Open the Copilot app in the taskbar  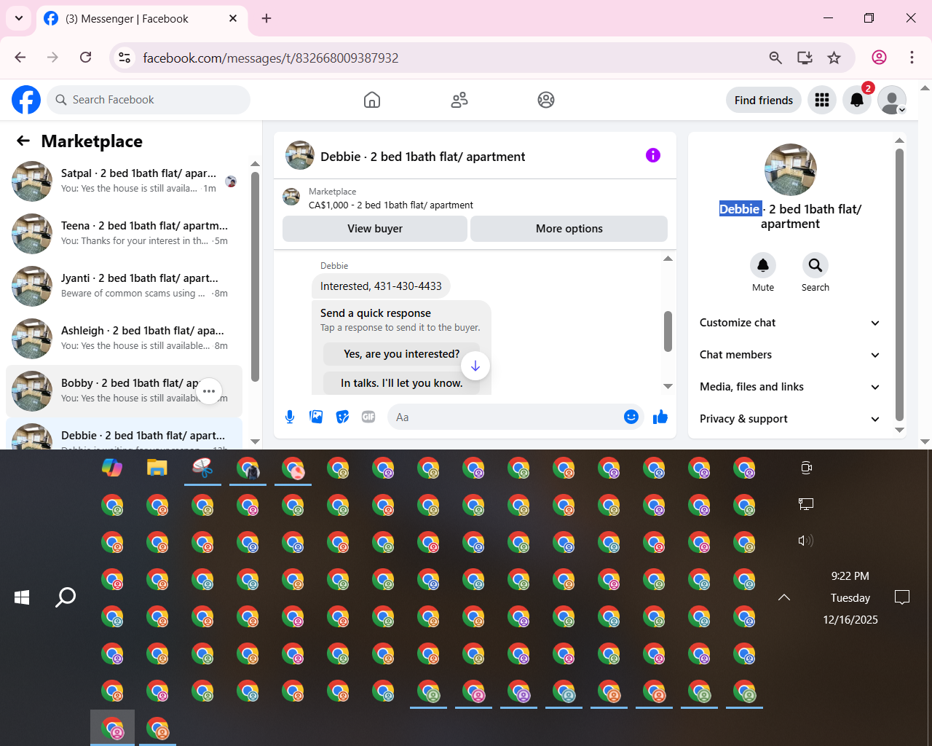coord(112,468)
